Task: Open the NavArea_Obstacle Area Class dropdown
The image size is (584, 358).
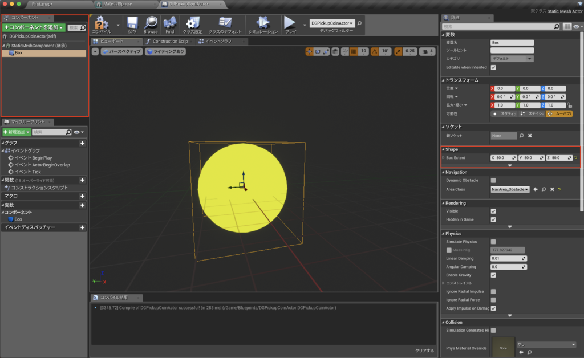Action: tap(510, 189)
